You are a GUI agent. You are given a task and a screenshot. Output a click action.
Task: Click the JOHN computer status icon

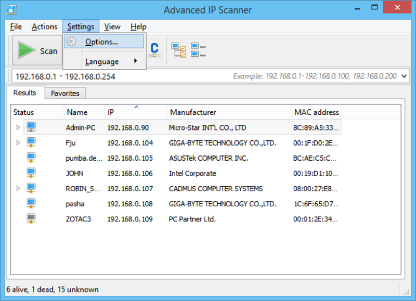[x=31, y=173]
